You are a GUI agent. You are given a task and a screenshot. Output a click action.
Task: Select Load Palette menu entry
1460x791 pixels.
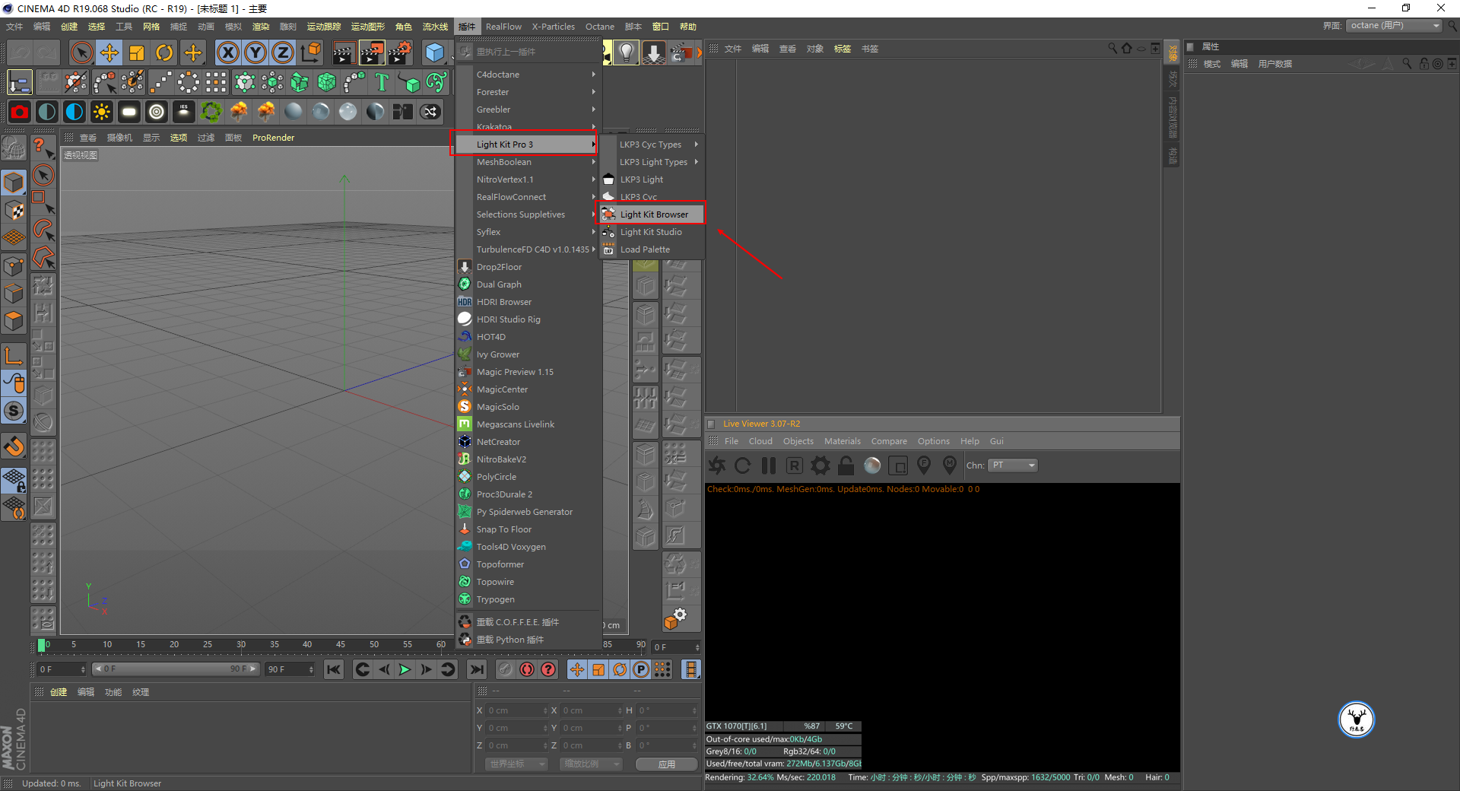pyautogui.click(x=652, y=249)
